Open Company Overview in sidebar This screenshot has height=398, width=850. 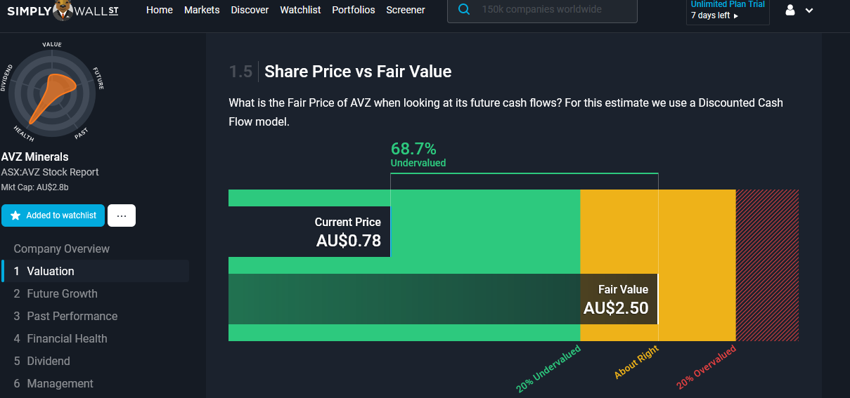[62, 248]
